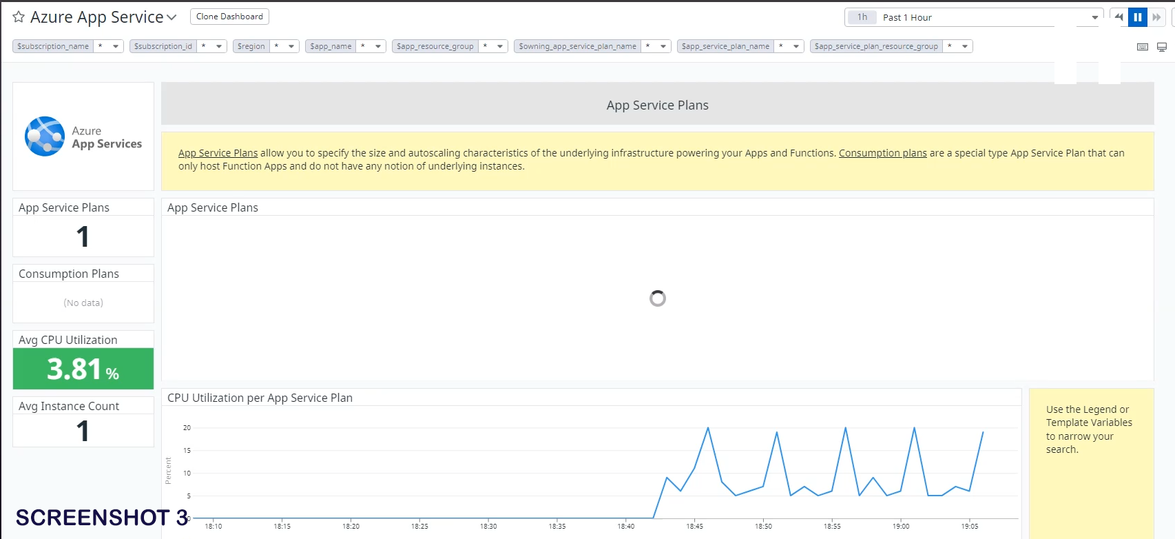
Task: Expand $app_service_plan_name variable dropdown
Action: [x=796, y=46]
